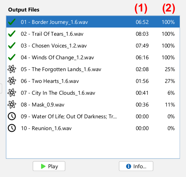Viewport: 186px width, 177px height.
Task: Click the green checkmark beside Chosen Voices
Action: [12, 46]
